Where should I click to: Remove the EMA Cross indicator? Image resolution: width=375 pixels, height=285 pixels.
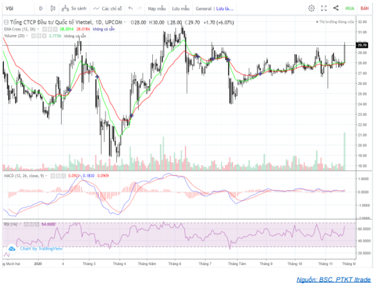click(x=55, y=29)
